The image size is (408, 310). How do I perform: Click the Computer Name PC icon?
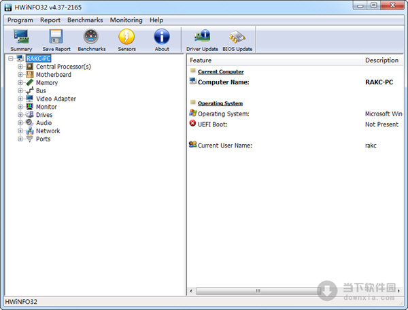click(x=193, y=81)
